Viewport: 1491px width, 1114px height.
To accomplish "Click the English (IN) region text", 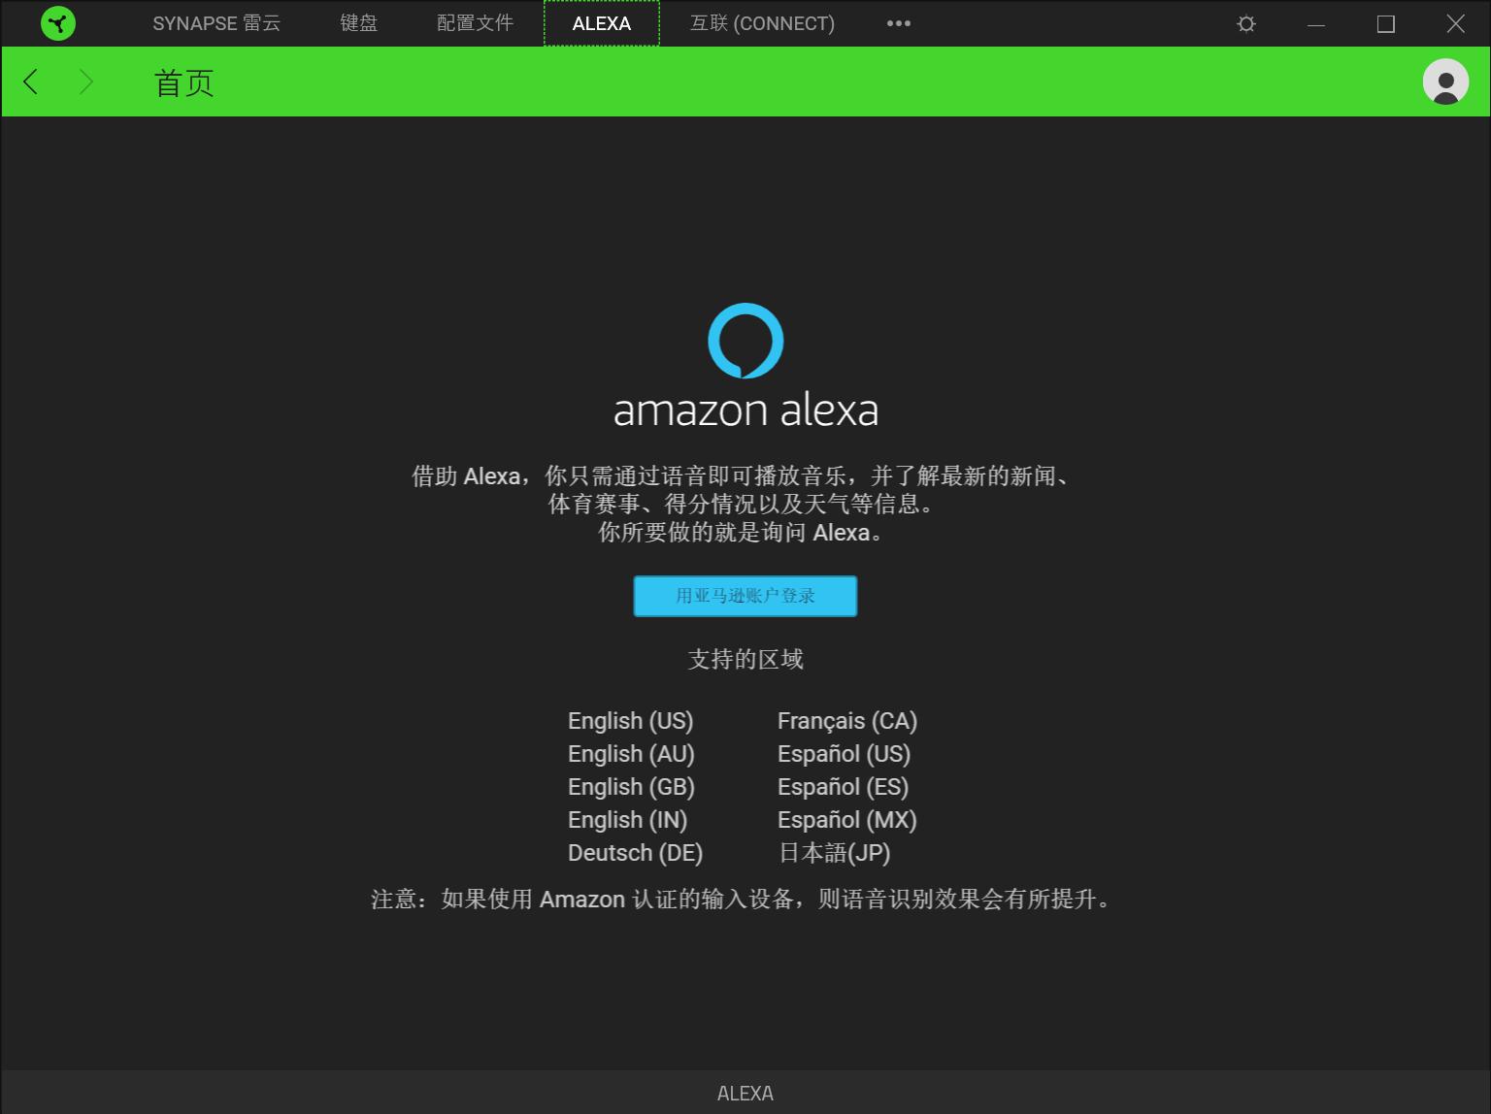I will 628,820.
